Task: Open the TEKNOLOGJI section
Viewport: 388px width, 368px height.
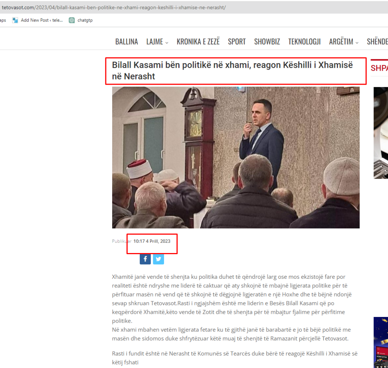Action: 304,42
